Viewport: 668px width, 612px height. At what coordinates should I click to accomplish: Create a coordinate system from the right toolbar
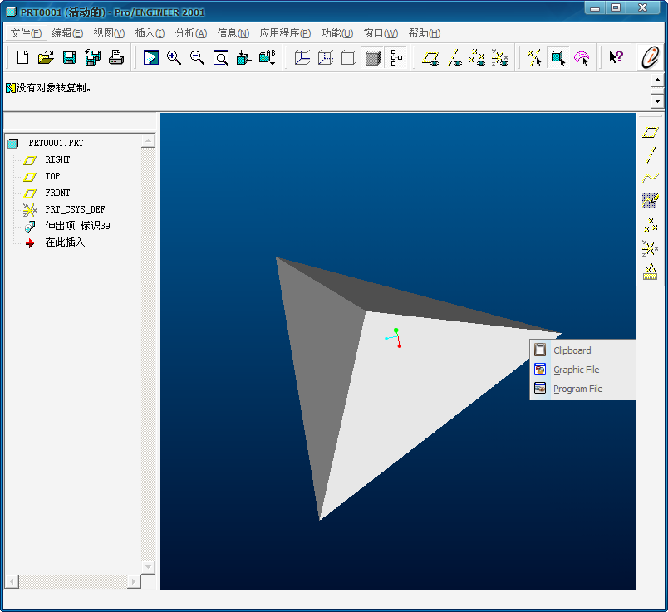650,247
